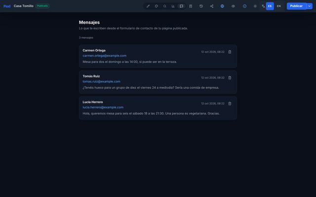Open tomas.ruiz@example.com email link
The height and width of the screenshot is (197, 316).
[101, 81]
